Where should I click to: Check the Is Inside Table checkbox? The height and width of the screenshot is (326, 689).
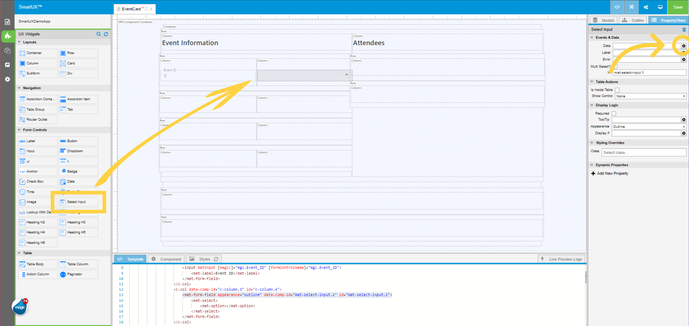coord(617,90)
